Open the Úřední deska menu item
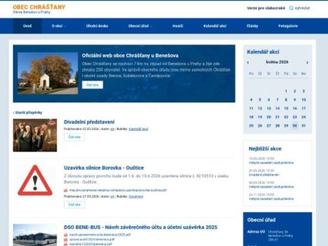 pos(97,26)
